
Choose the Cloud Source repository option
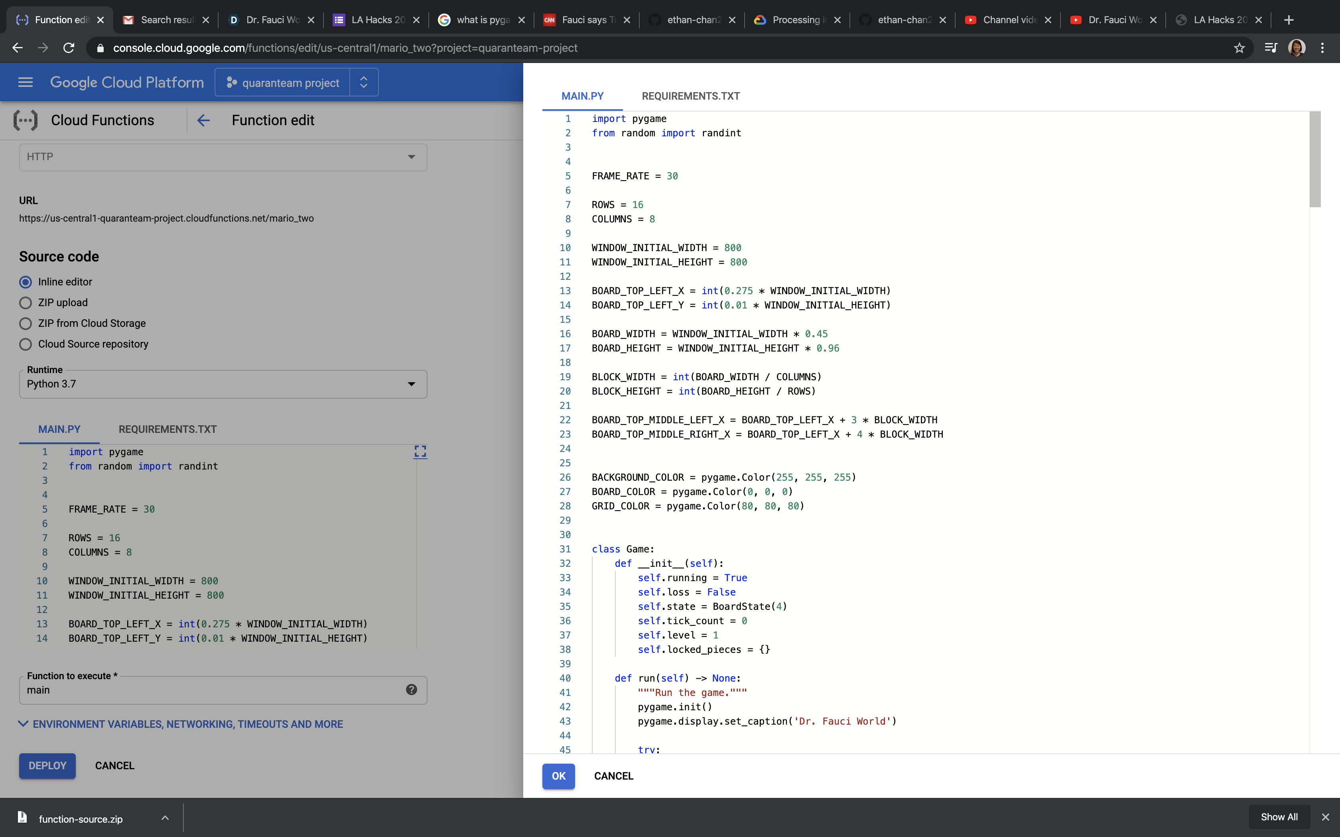tap(26, 344)
